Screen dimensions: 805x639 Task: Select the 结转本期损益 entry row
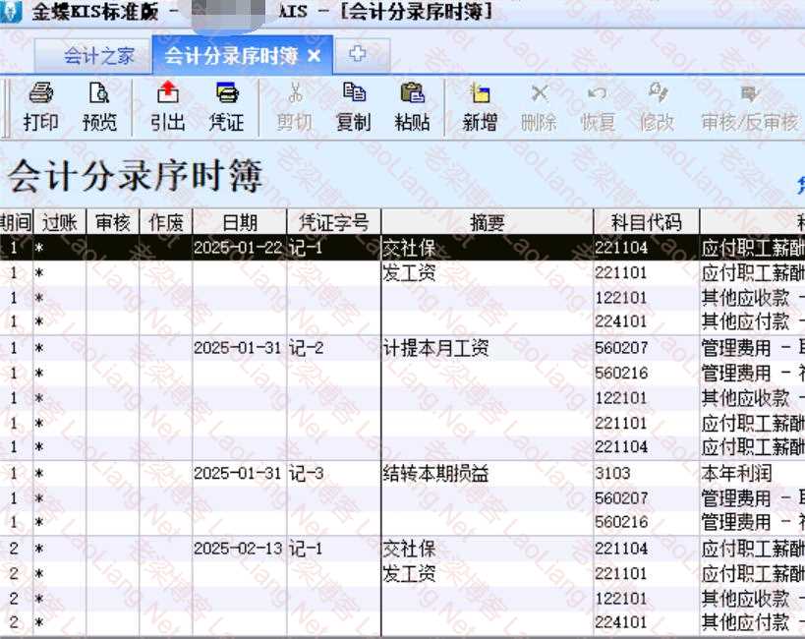435,474
